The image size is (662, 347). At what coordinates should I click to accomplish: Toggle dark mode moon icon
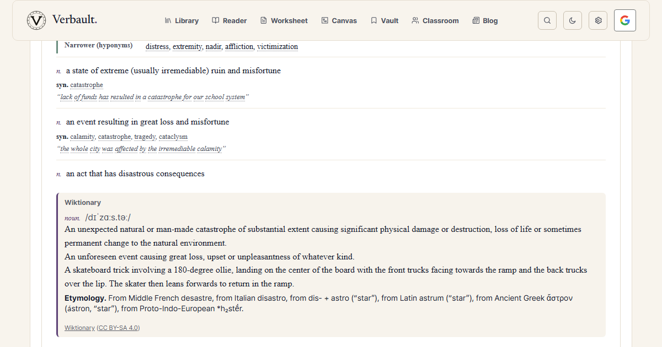[x=573, y=20]
